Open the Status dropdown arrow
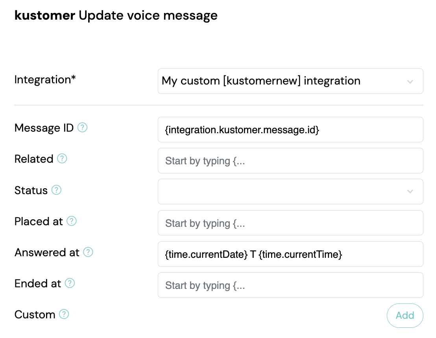 [410, 191]
